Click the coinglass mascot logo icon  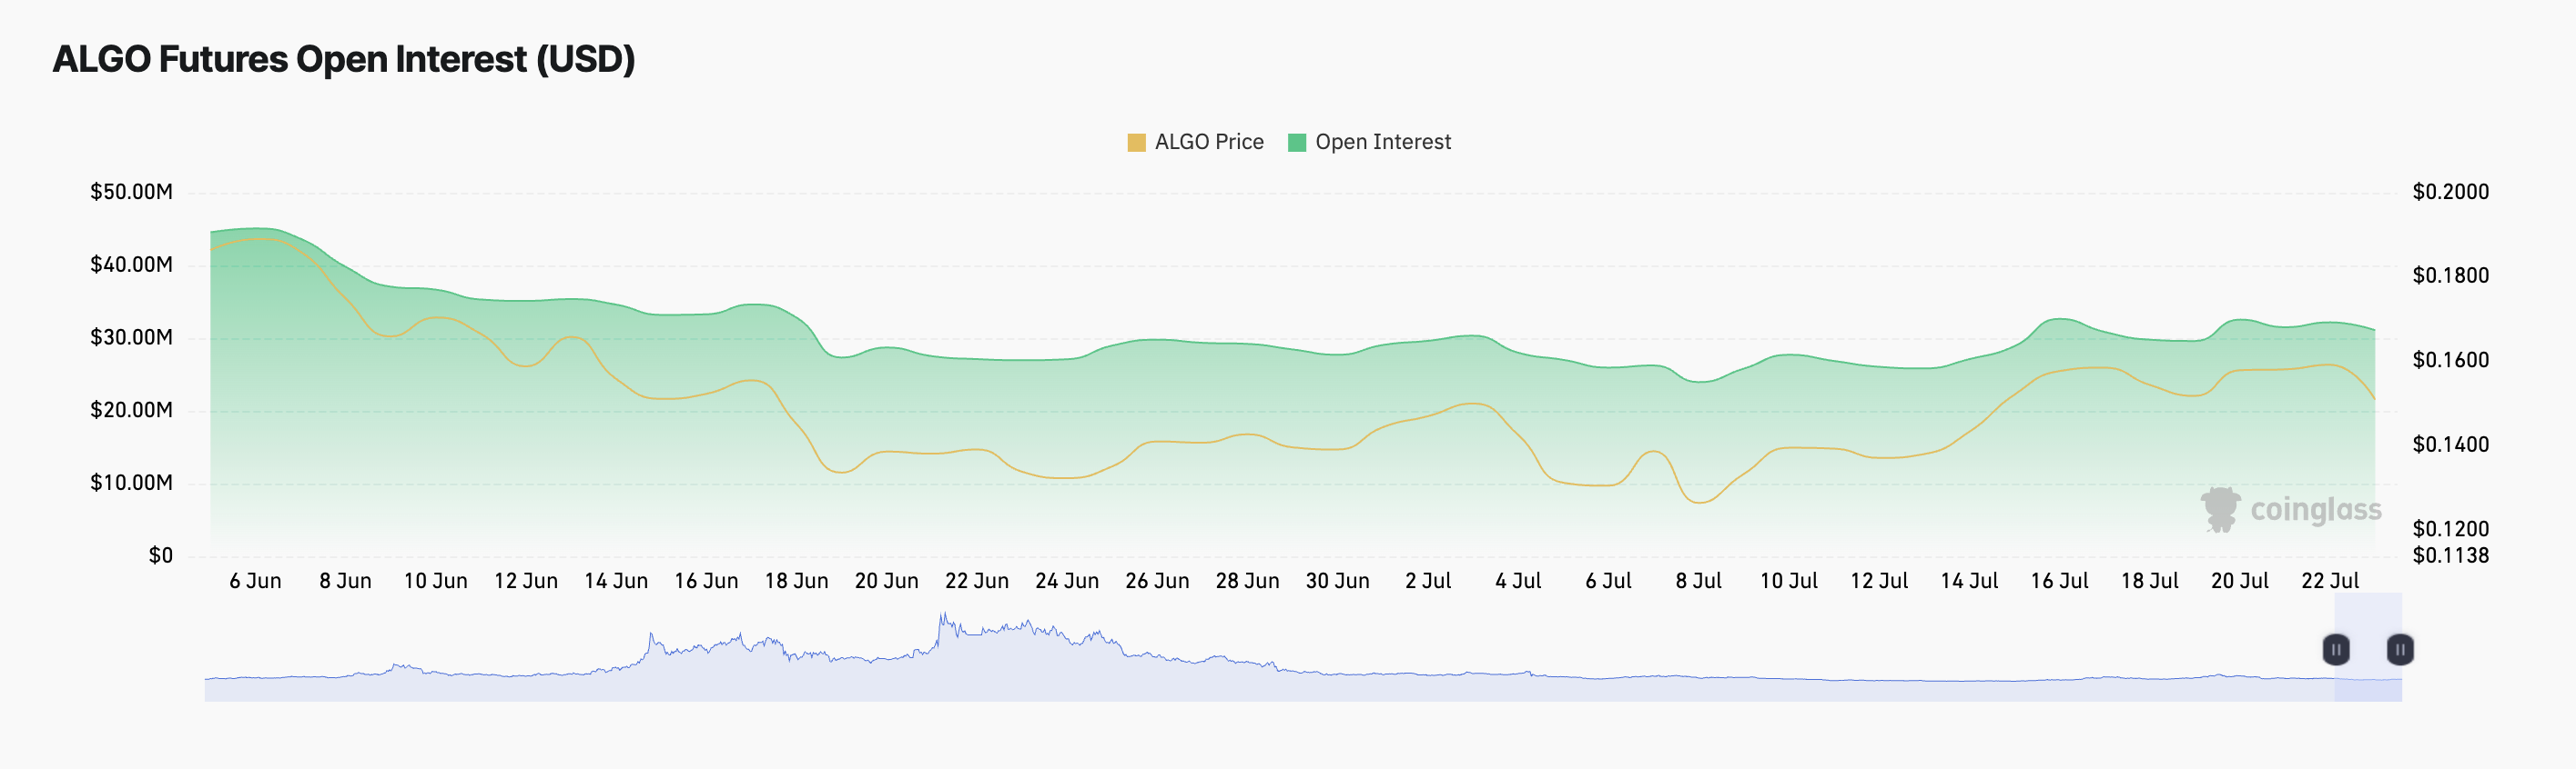[2220, 509]
